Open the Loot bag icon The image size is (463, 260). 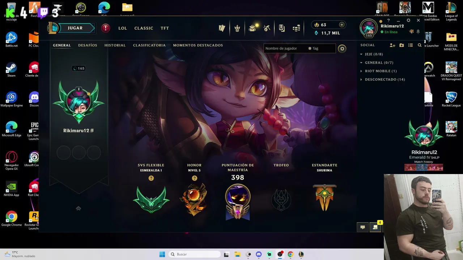[252, 28]
